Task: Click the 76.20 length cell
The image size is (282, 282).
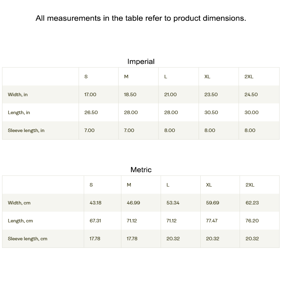Action: (x=252, y=221)
